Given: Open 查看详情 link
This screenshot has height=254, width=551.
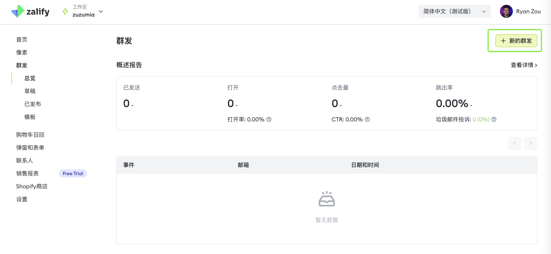Looking at the screenshot, I should tap(524, 65).
